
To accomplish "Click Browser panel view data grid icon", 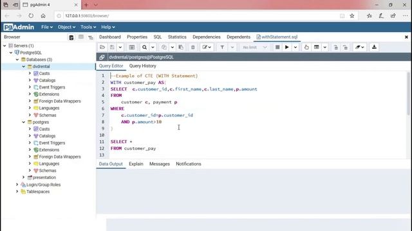I will click(x=81, y=37).
